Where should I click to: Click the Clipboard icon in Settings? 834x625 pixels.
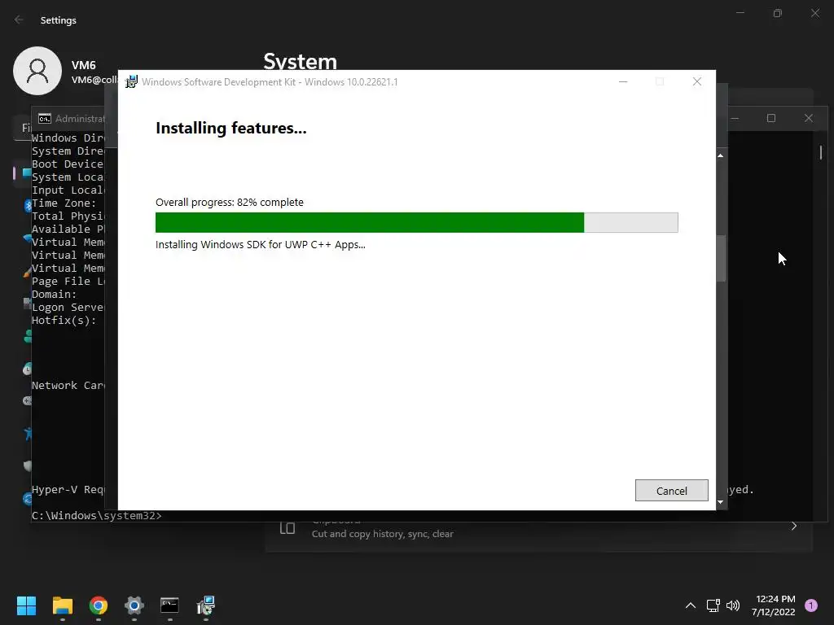[x=288, y=527]
